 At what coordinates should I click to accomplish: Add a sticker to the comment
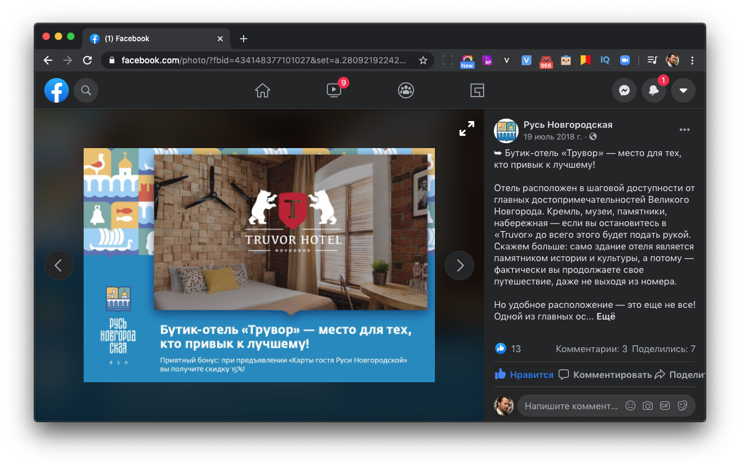[x=682, y=406]
